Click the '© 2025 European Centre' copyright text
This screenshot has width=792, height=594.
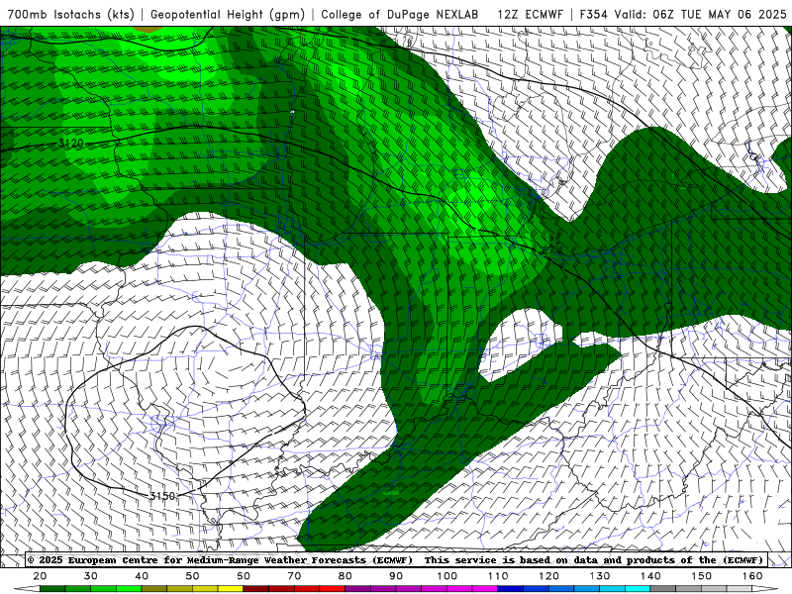pyautogui.click(x=94, y=560)
